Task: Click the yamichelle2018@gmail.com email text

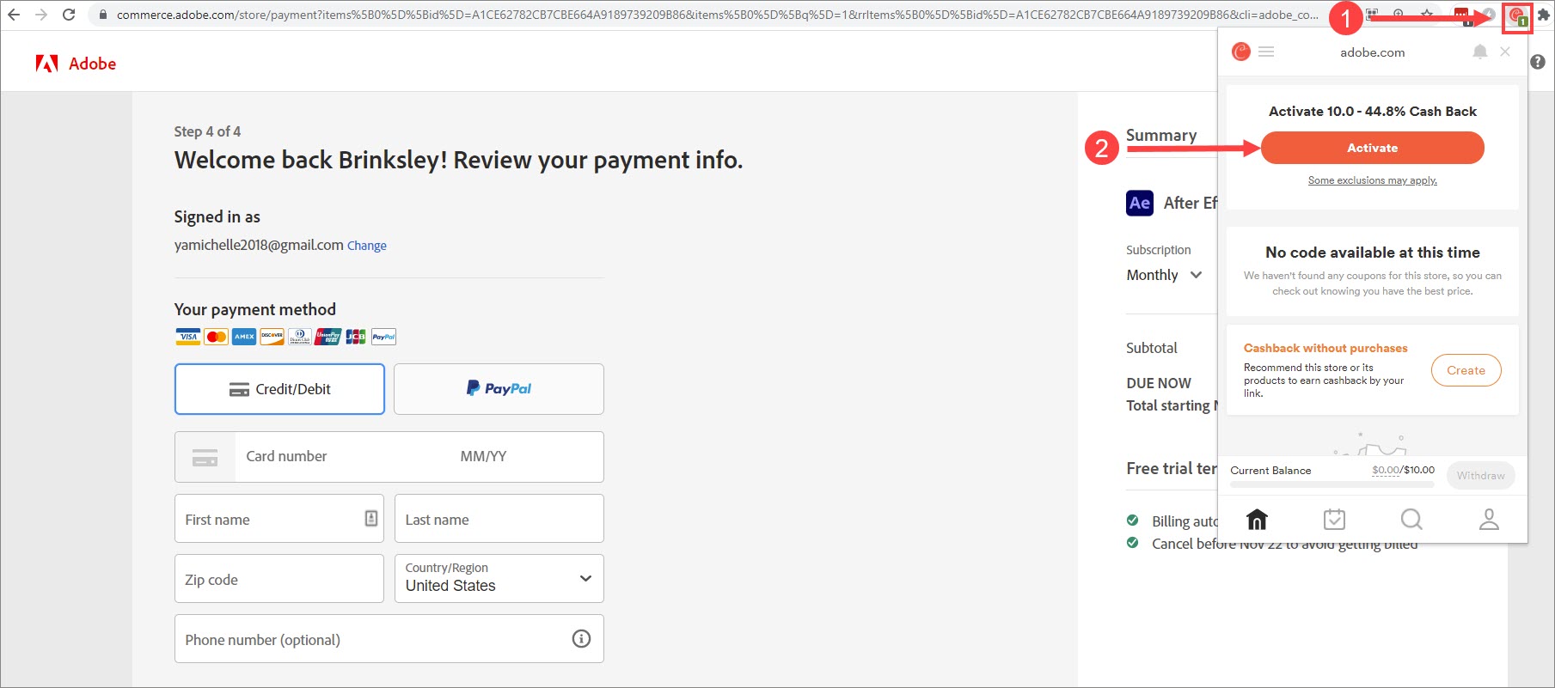Action: pos(259,245)
